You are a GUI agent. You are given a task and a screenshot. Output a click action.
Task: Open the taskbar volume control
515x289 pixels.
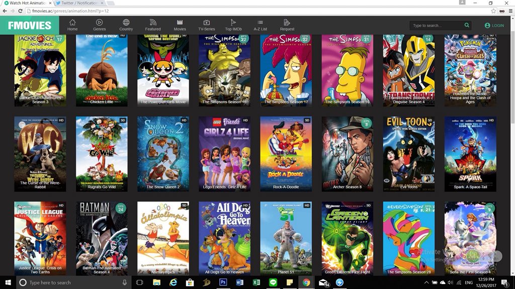click(x=450, y=282)
